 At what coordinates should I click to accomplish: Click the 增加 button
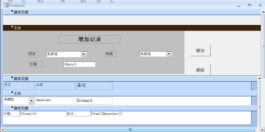tap(200, 50)
